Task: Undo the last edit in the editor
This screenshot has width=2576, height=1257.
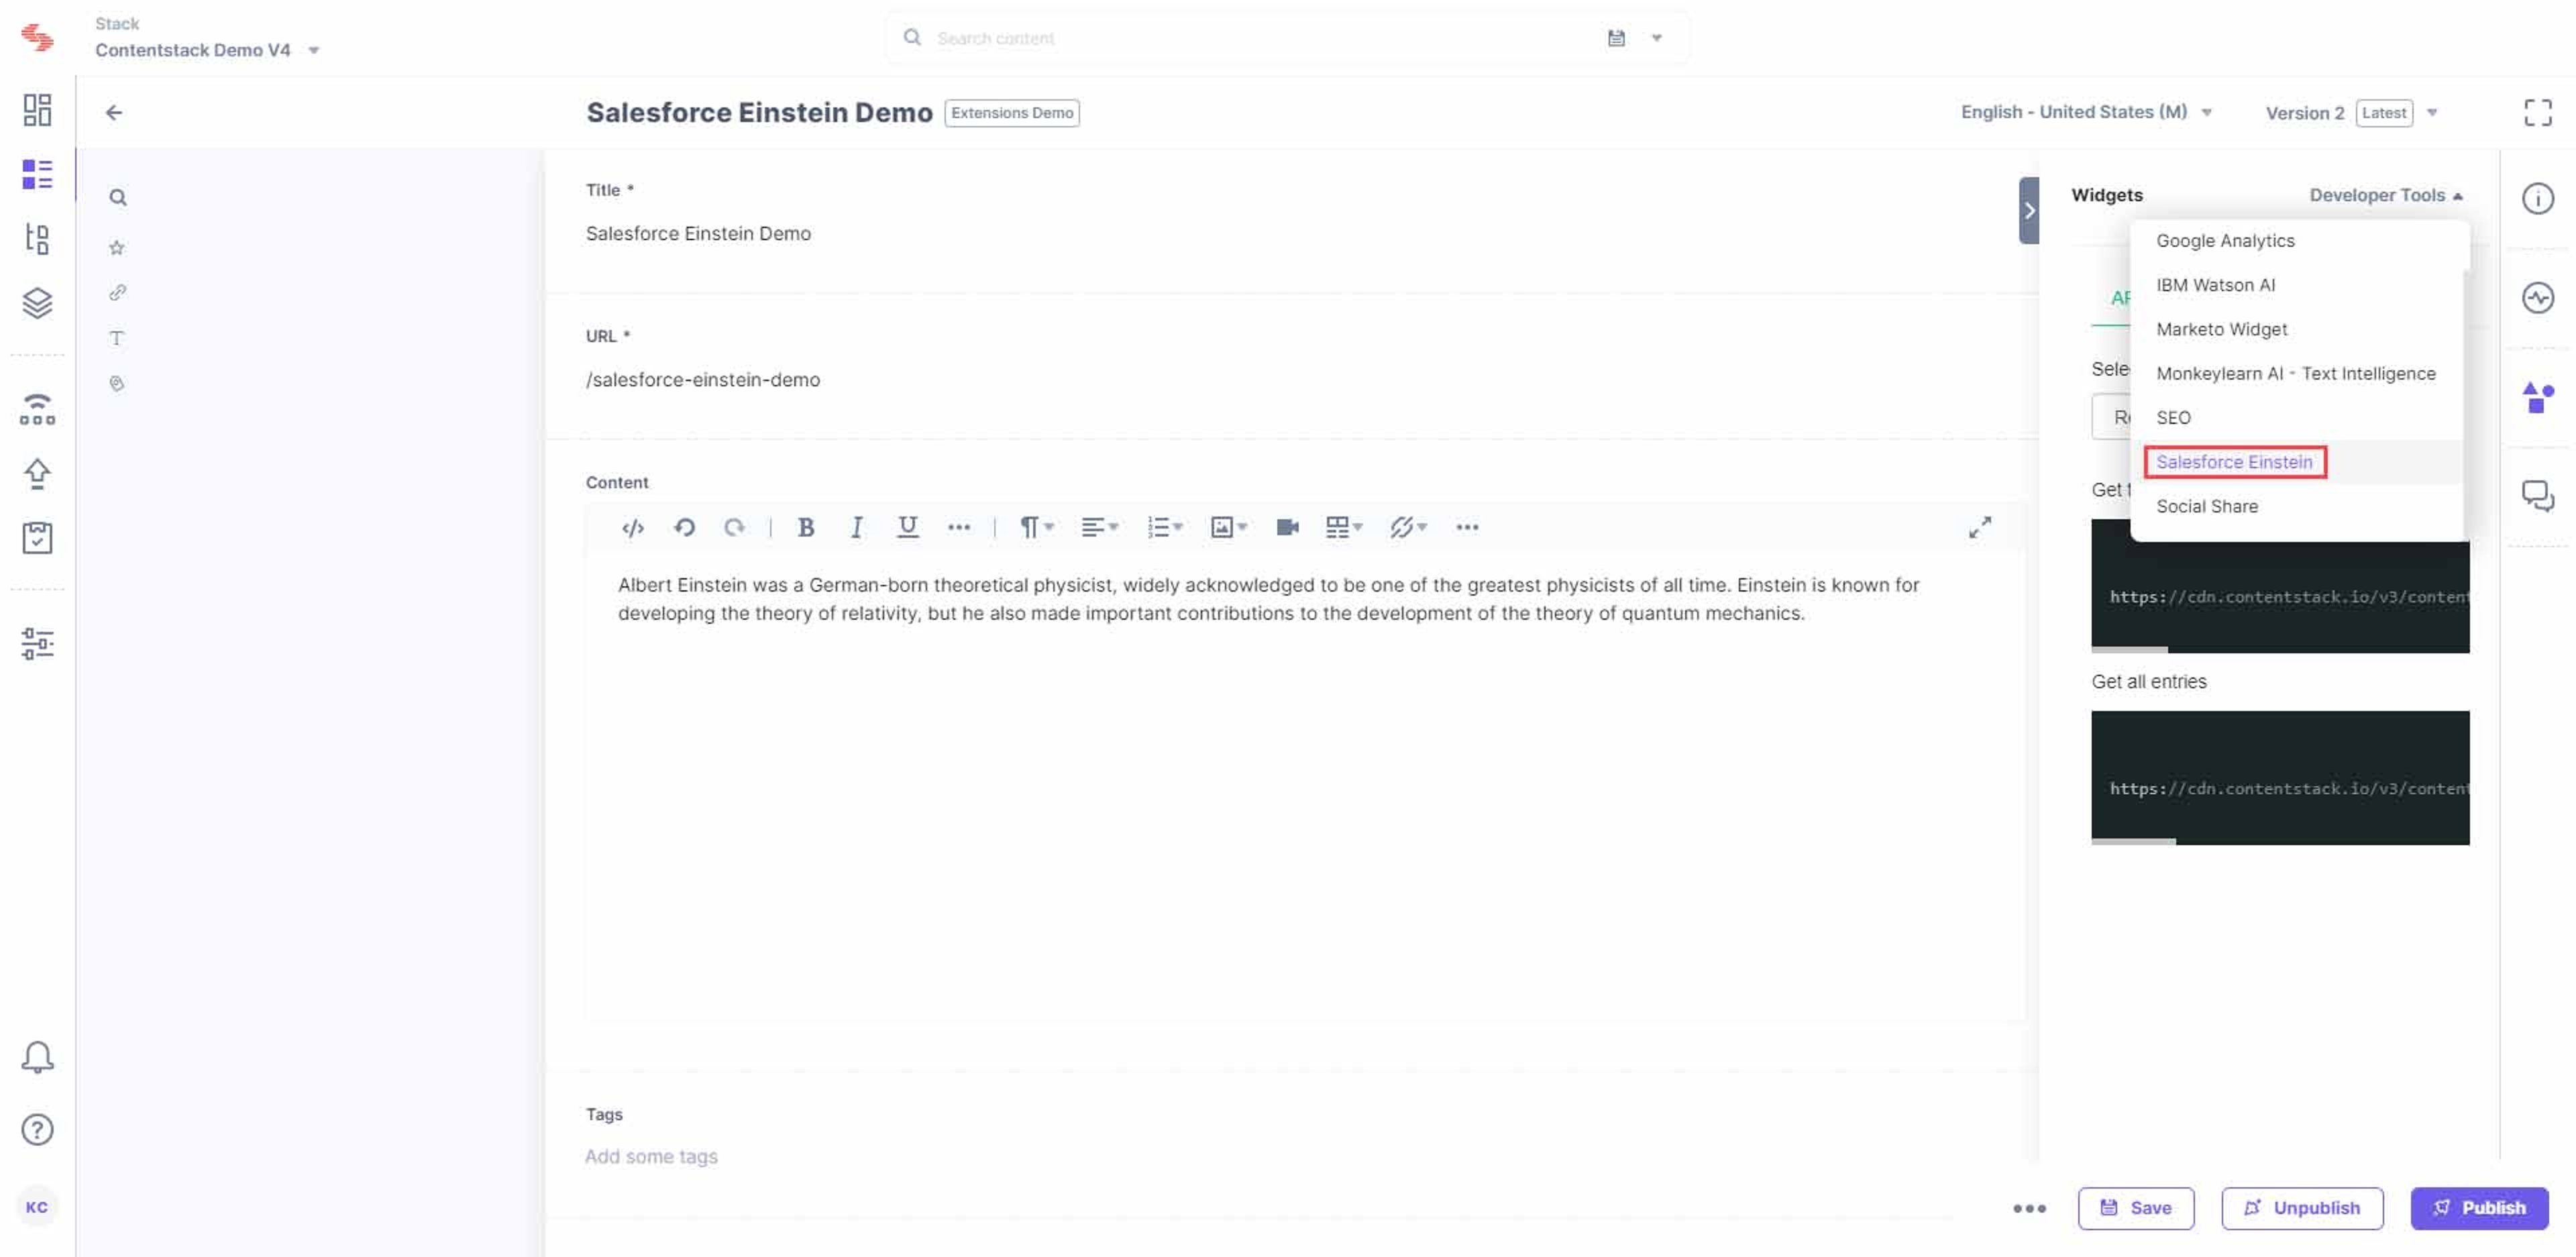Action: [684, 527]
